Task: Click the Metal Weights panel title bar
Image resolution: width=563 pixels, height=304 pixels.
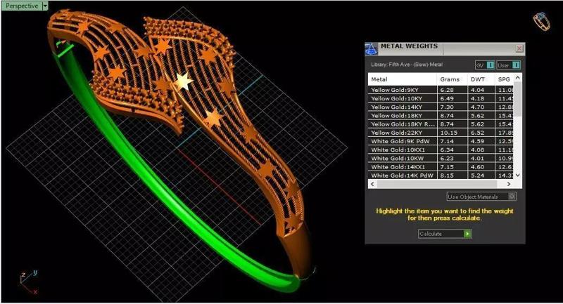Action: [445, 48]
